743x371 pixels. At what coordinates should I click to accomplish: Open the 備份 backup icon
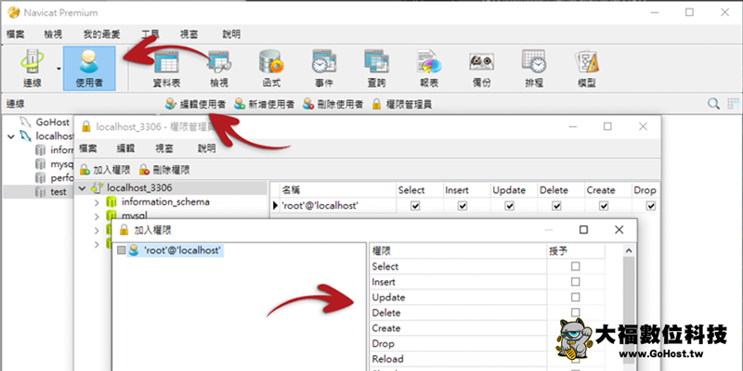[481, 68]
